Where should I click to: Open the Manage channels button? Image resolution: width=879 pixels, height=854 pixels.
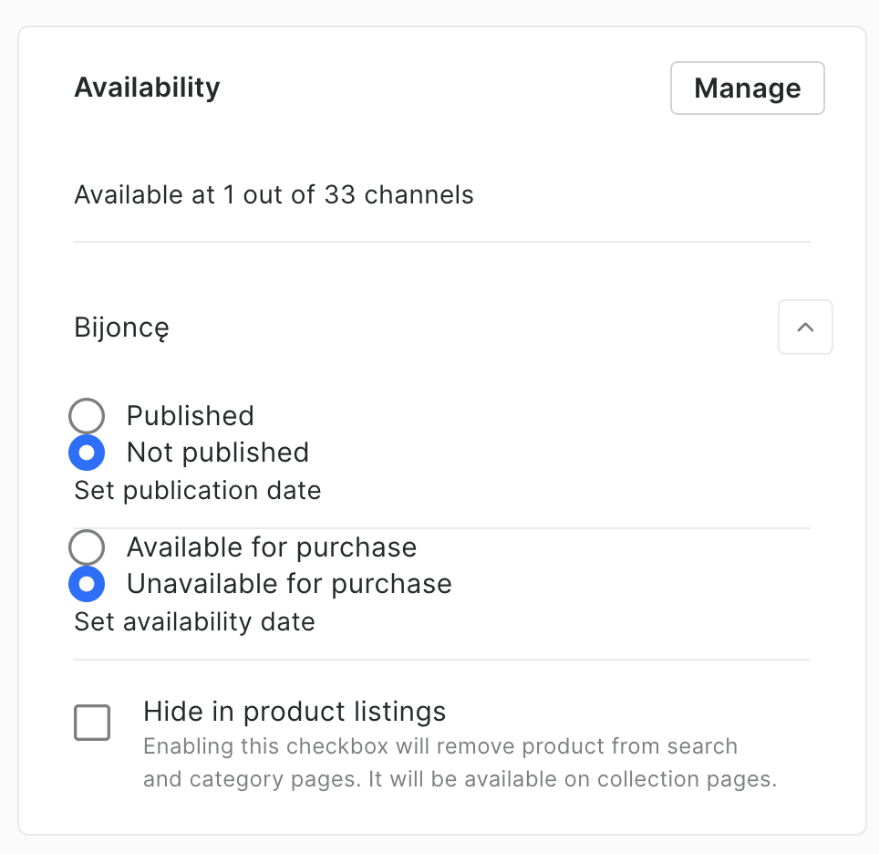click(748, 89)
